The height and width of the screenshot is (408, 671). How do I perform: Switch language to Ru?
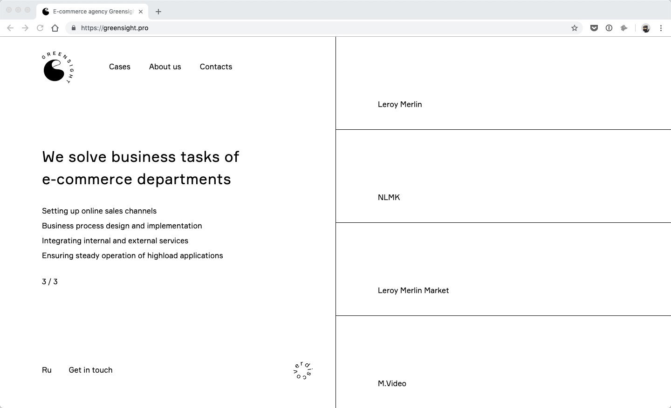[x=47, y=370]
